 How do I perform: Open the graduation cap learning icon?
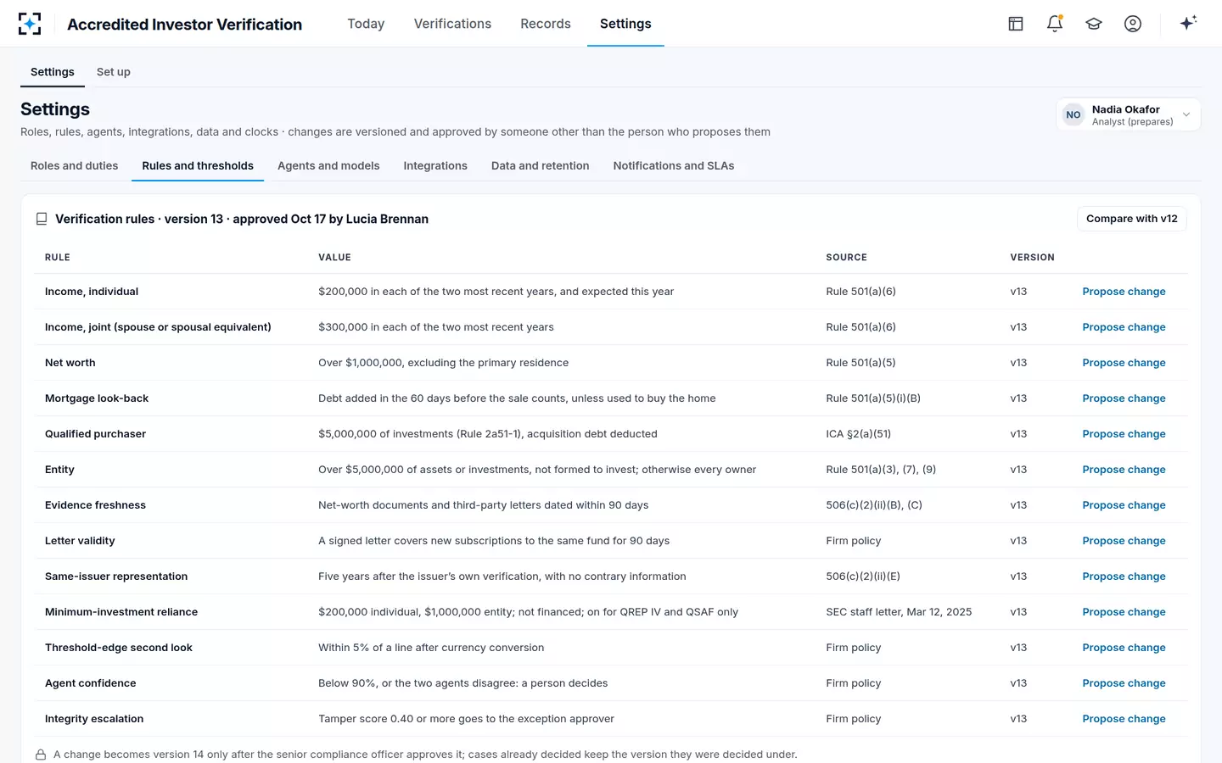(x=1094, y=24)
